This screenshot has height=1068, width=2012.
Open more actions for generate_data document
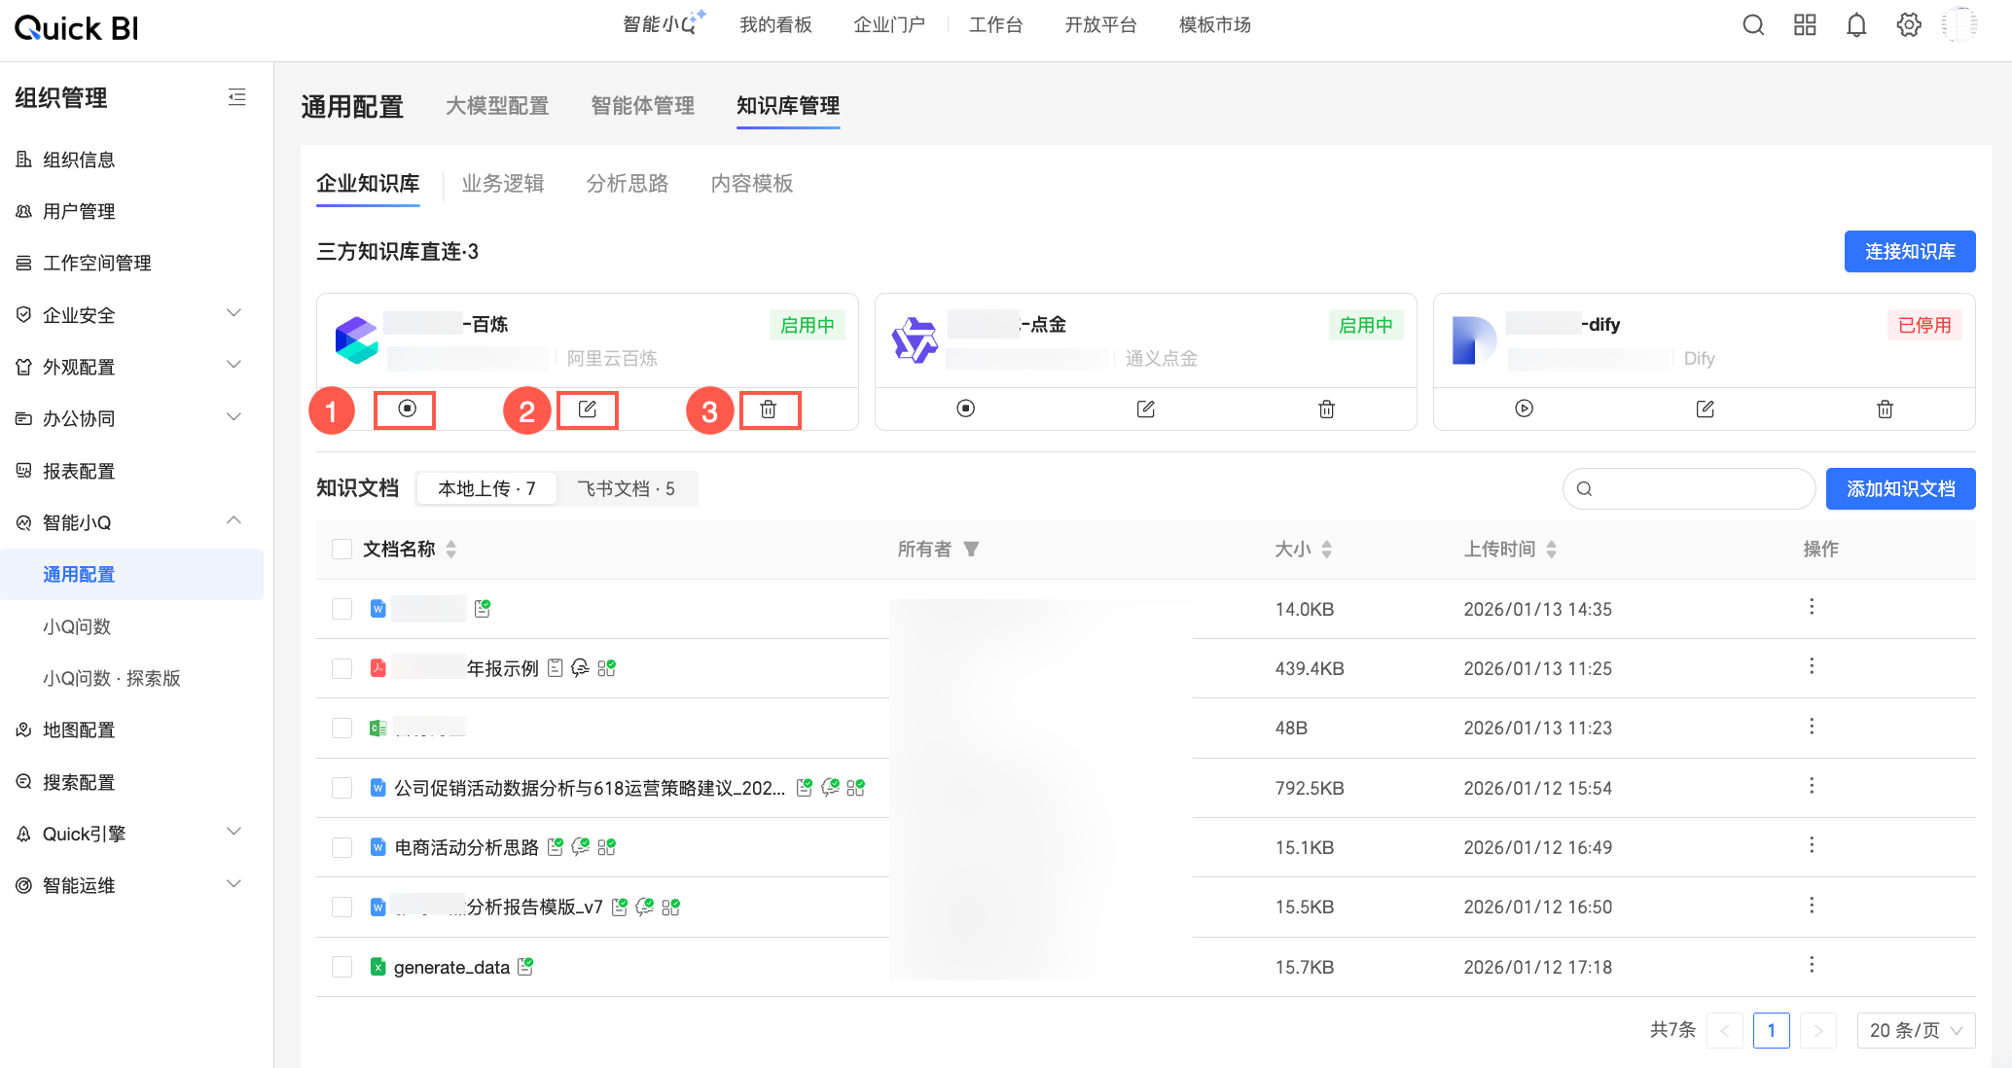pos(1811,966)
